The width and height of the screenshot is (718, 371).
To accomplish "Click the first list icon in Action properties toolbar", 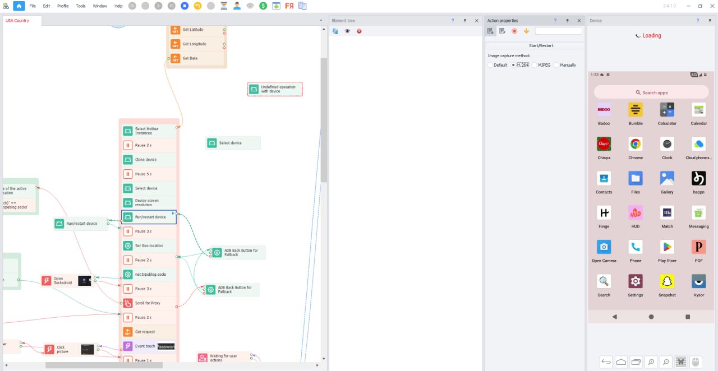I will point(490,31).
